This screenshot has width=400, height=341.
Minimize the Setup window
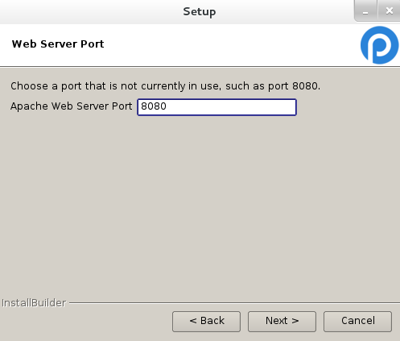pyautogui.click(x=365, y=11)
